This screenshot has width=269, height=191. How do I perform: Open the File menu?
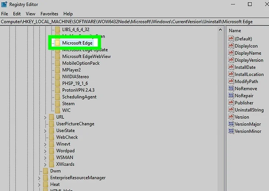point(4,14)
